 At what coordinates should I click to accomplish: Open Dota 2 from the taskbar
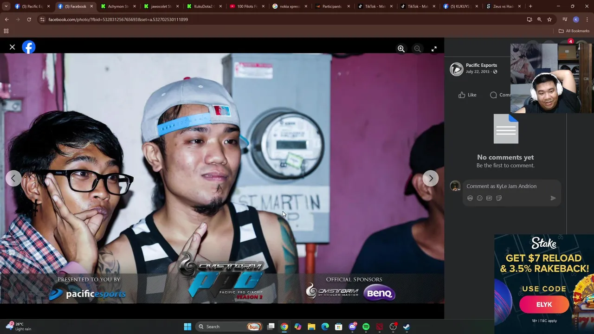click(380, 327)
